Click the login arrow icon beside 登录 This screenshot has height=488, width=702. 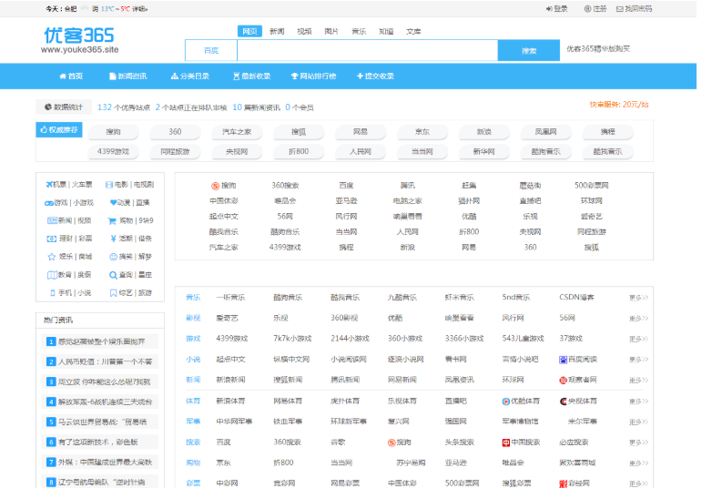tap(549, 9)
